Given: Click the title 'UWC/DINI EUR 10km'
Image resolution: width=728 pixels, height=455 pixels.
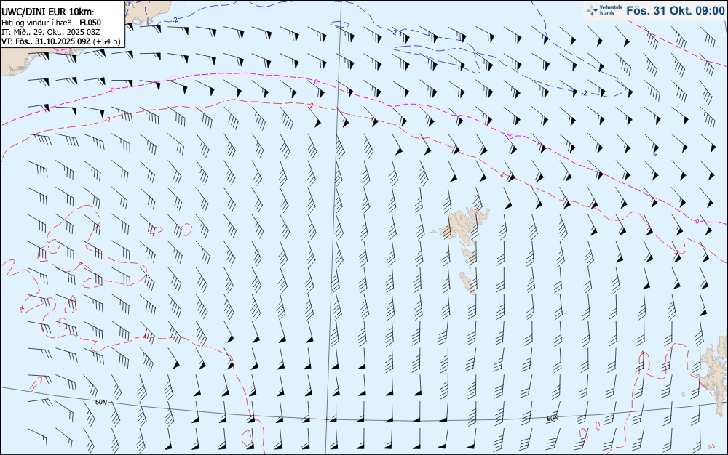Looking at the screenshot, I should [x=47, y=12].
